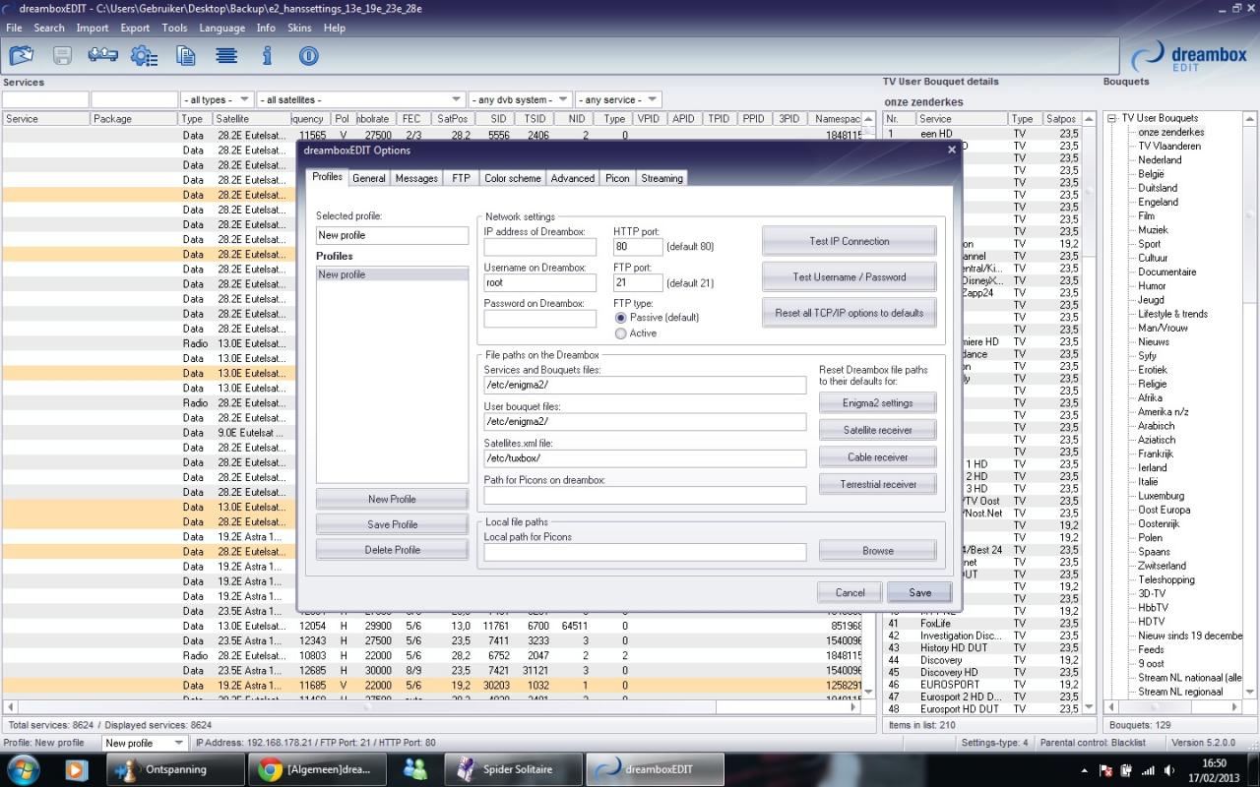
Task: Open the options gear toolbar icon
Action: [144, 56]
